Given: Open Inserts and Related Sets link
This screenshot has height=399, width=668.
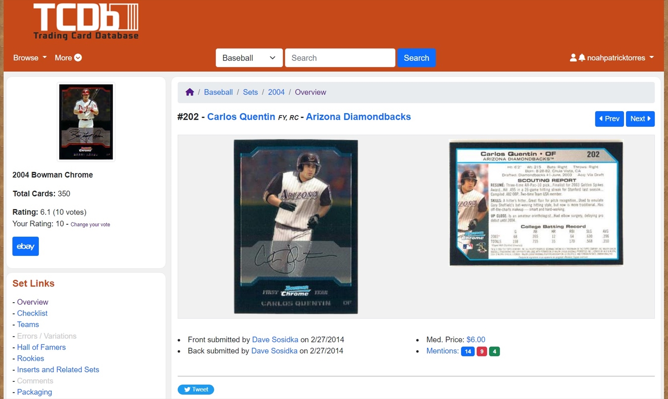Looking at the screenshot, I should [x=58, y=369].
